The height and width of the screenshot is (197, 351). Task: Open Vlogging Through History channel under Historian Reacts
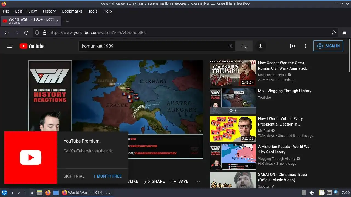[277, 159]
